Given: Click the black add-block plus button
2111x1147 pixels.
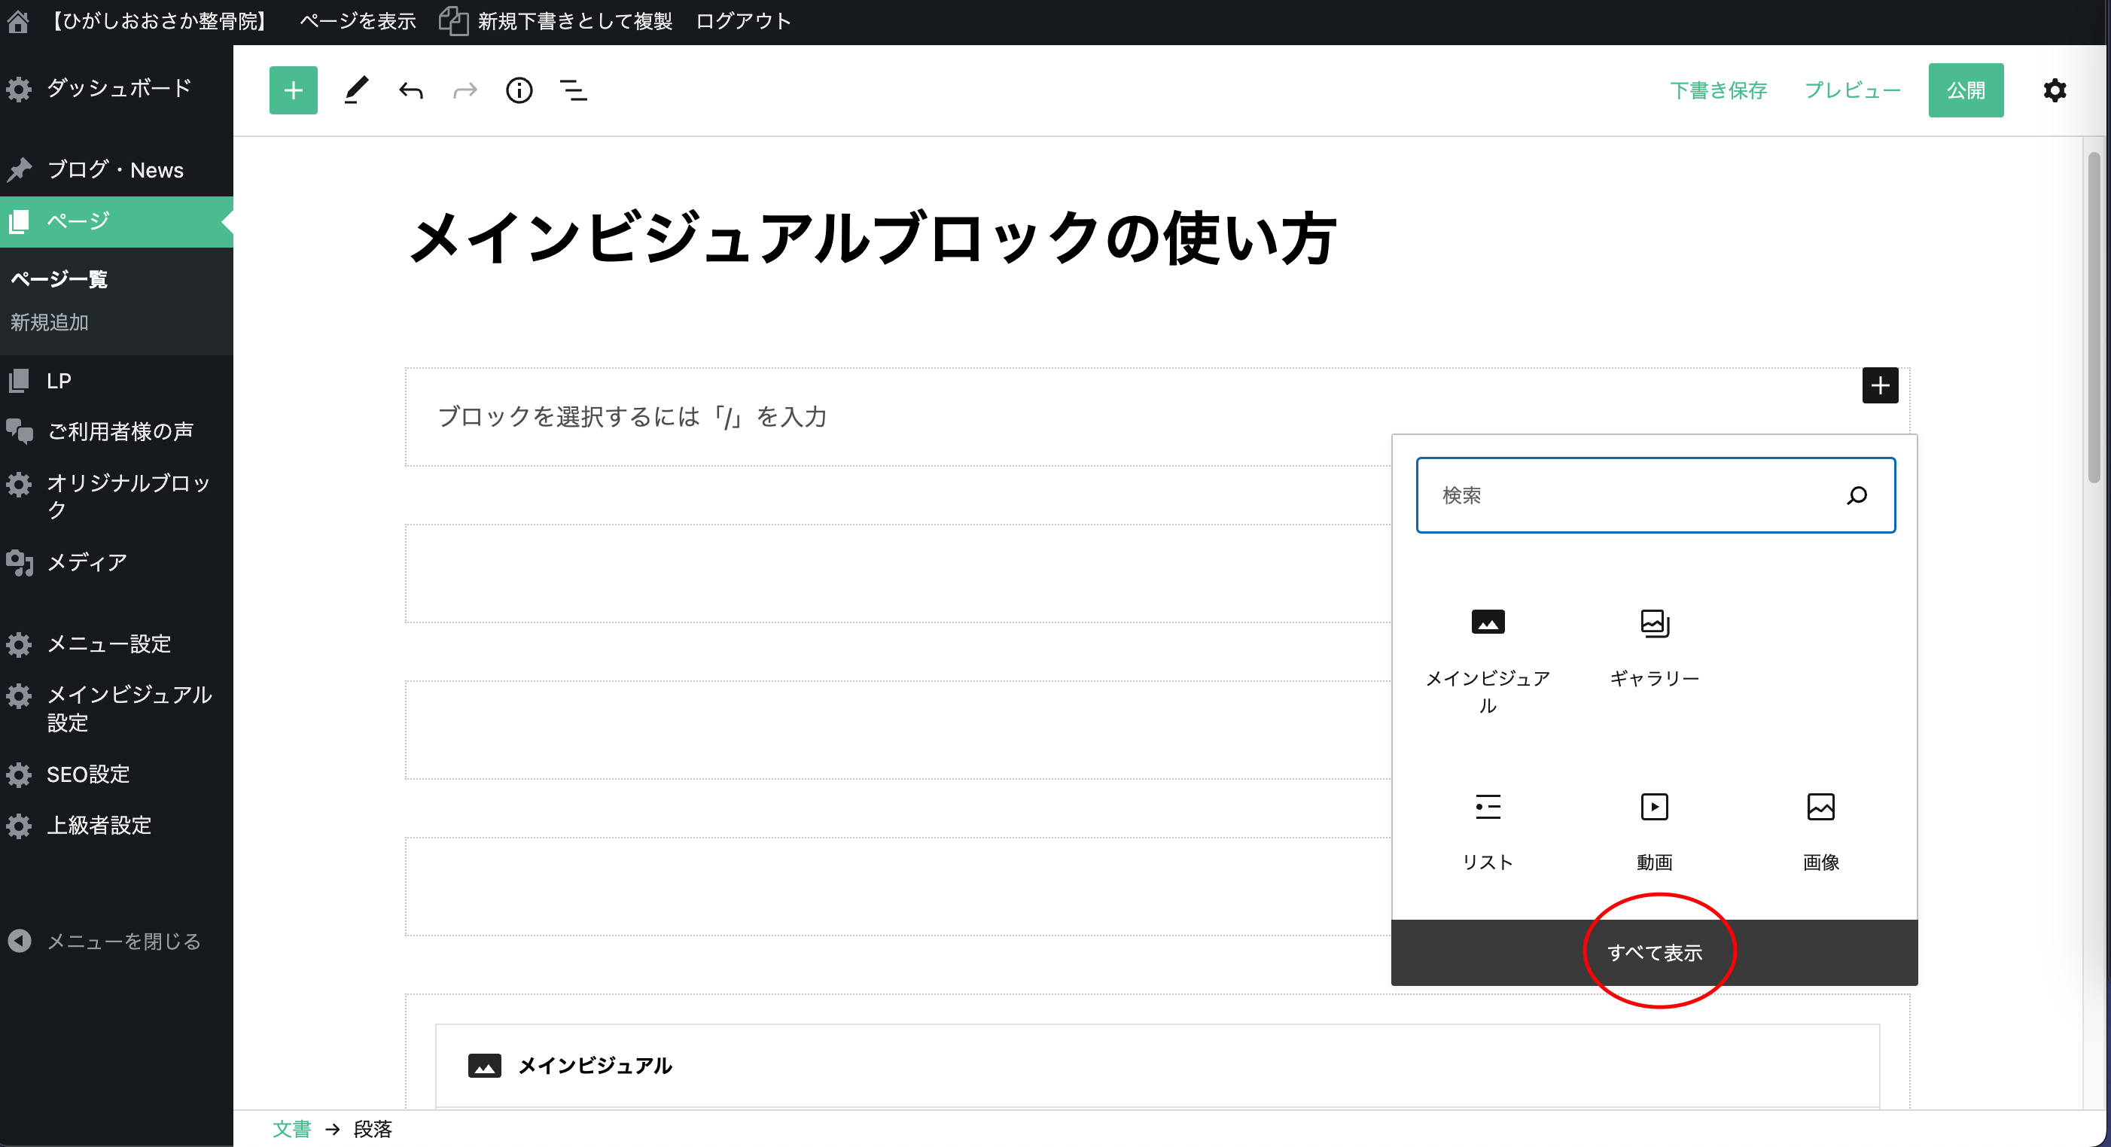Looking at the screenshot, I should (x=1880, y=385).
